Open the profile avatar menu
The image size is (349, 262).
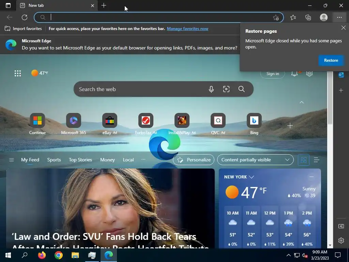(324, 17)
